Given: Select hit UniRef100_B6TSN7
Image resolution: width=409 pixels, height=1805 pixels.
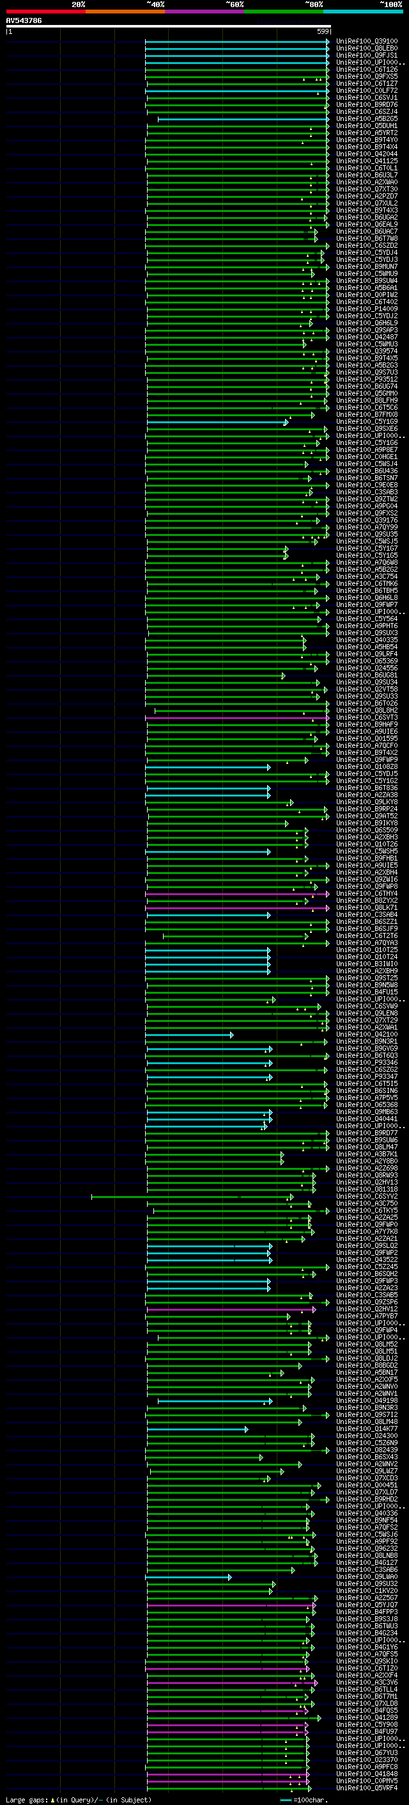Looking at the screenshot, I should point(367,478).
